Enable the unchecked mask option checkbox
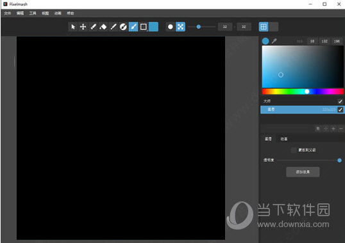The image size is (345, 243). click(294, 150)
